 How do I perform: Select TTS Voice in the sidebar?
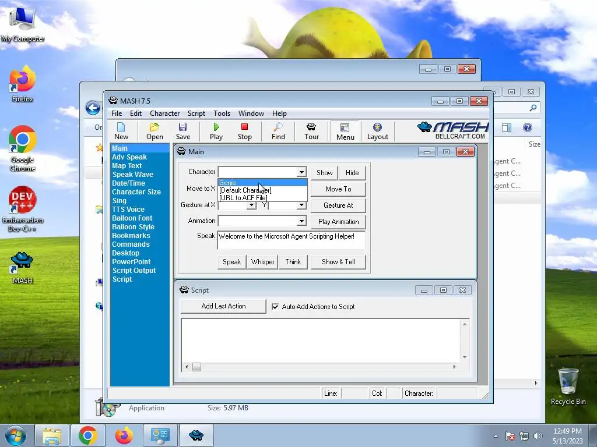pyautogui.click(x=128, y=210)
